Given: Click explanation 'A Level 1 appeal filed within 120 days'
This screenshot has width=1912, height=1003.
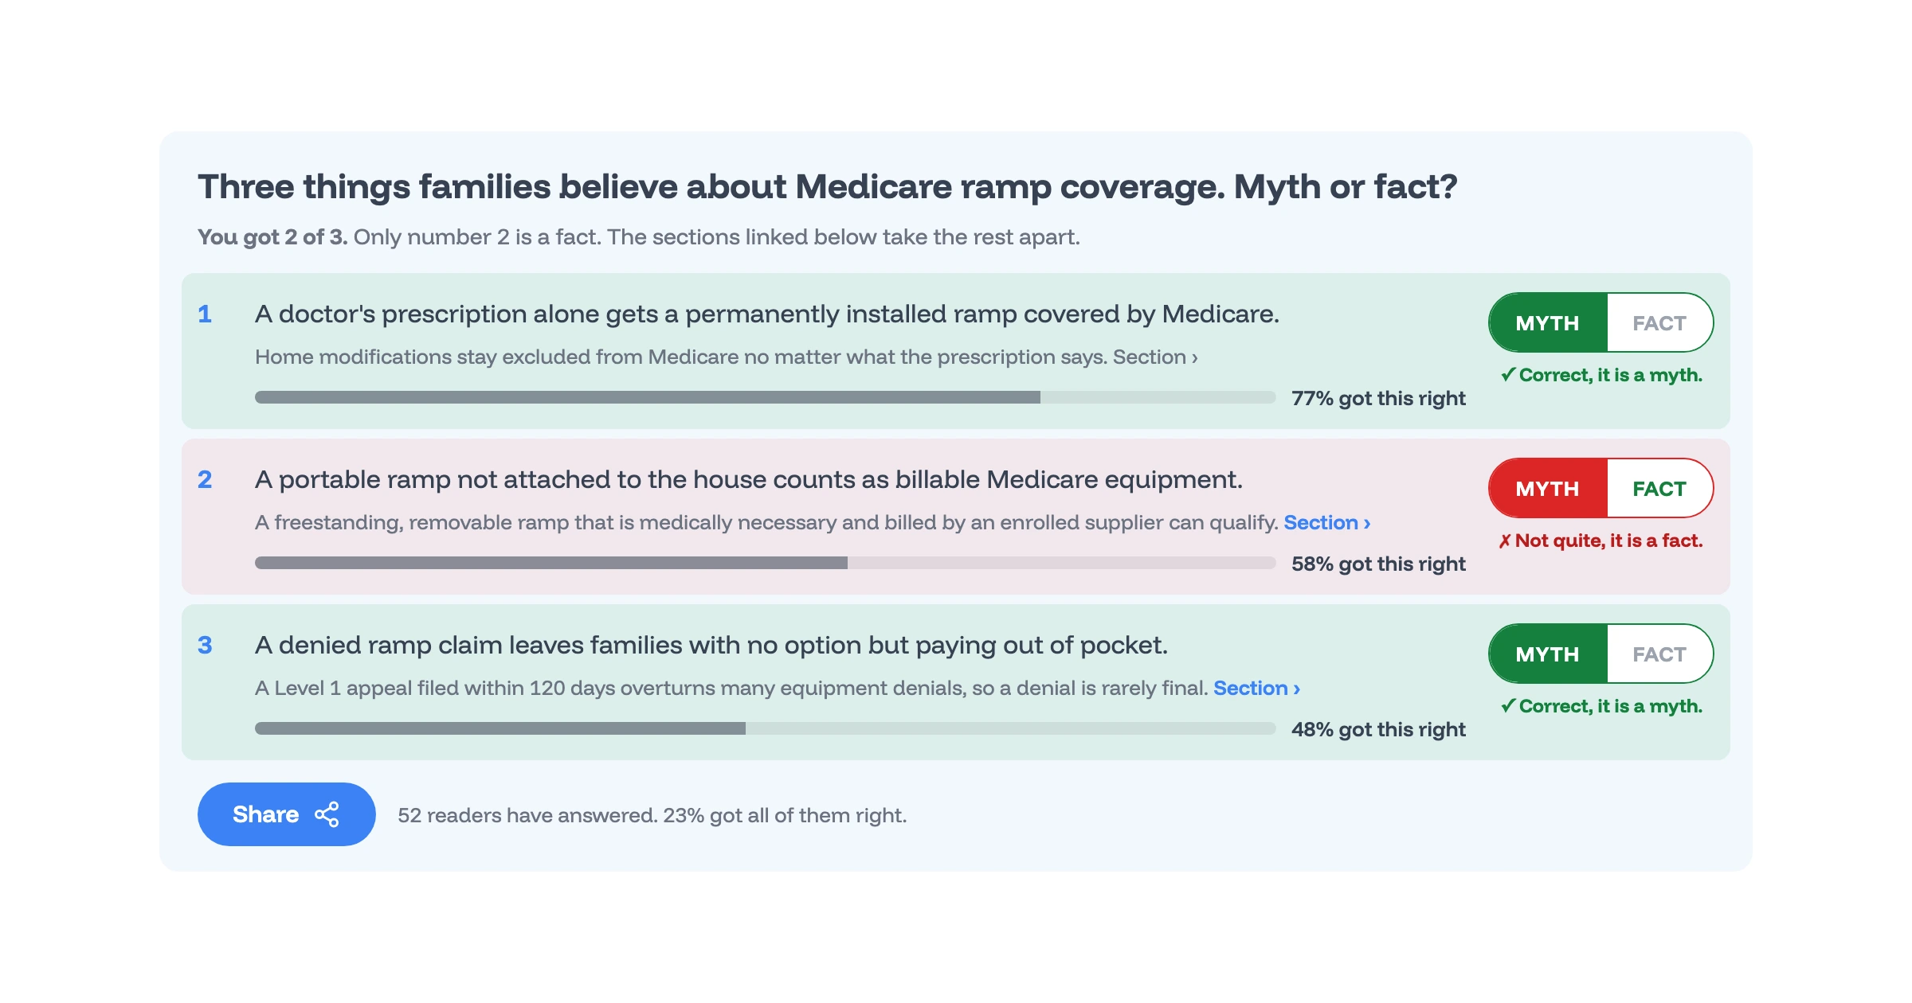Looking at the screenshot, I should [731, 688].
